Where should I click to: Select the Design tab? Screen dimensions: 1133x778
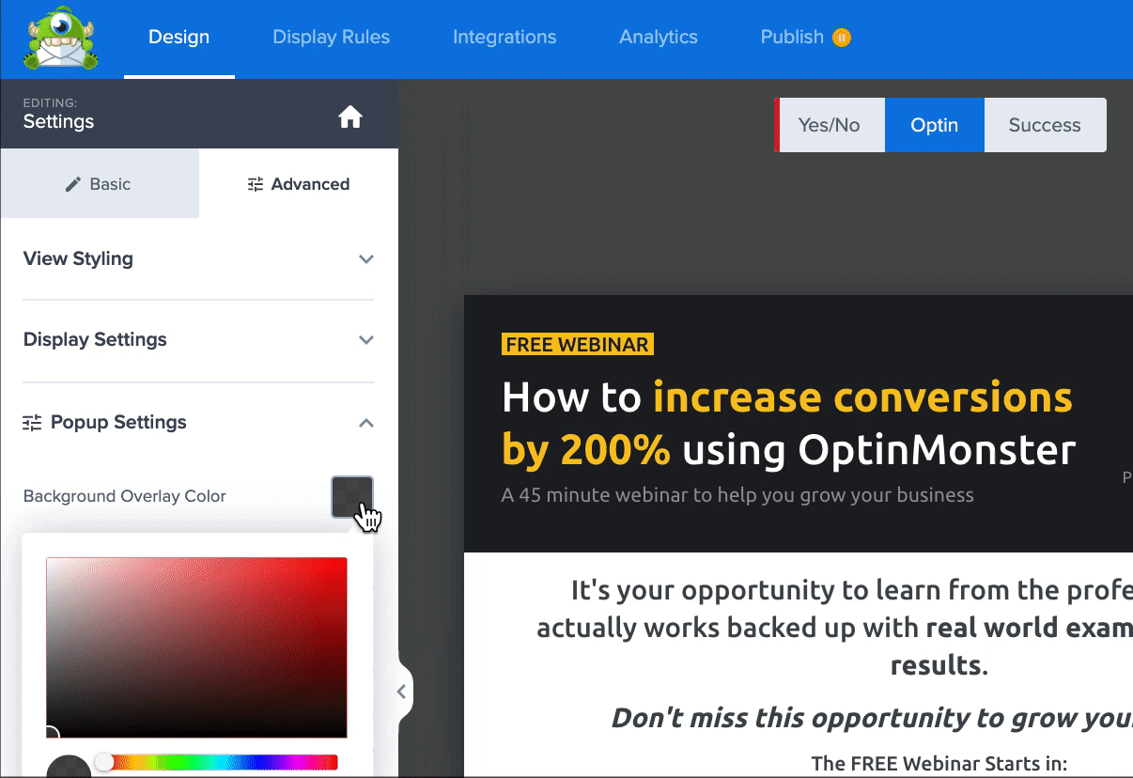(178, 38)
